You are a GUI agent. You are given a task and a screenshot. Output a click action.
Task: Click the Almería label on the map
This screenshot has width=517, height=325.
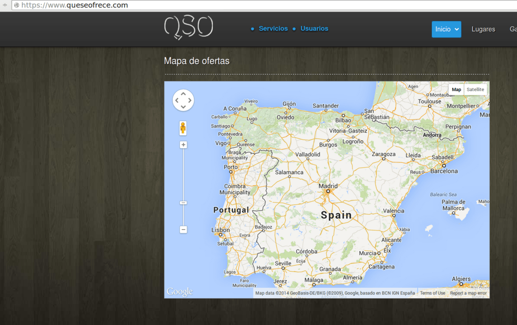tap(352, 278)
